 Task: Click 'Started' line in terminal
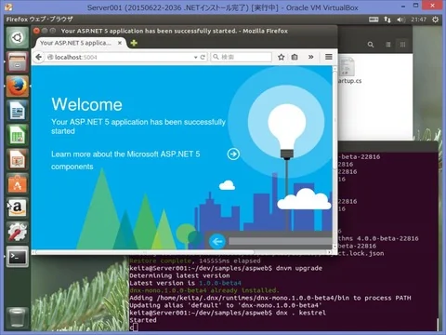[x=143, y=320]
